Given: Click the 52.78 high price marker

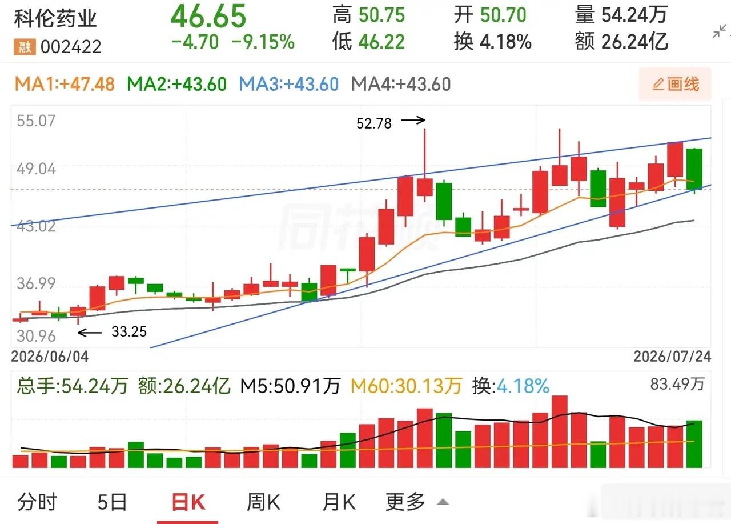Looking at the screenshot, I should pyautogui.click(x=374, y=123).
